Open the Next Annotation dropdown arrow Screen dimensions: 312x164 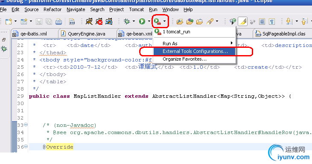pos(297,21)
